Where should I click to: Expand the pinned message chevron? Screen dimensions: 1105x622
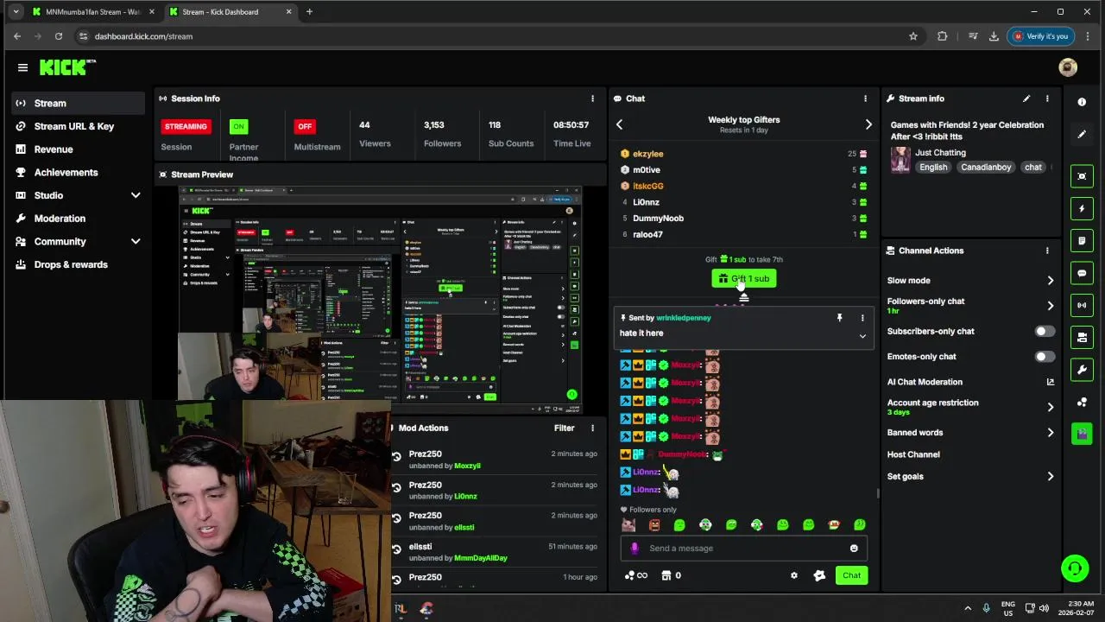pyautogui.click(x=862, y=336)
